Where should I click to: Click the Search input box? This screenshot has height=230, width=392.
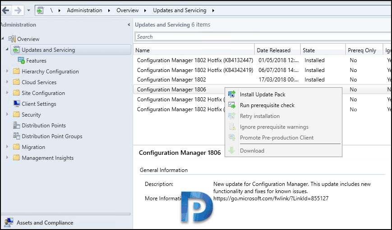point(263,36)
